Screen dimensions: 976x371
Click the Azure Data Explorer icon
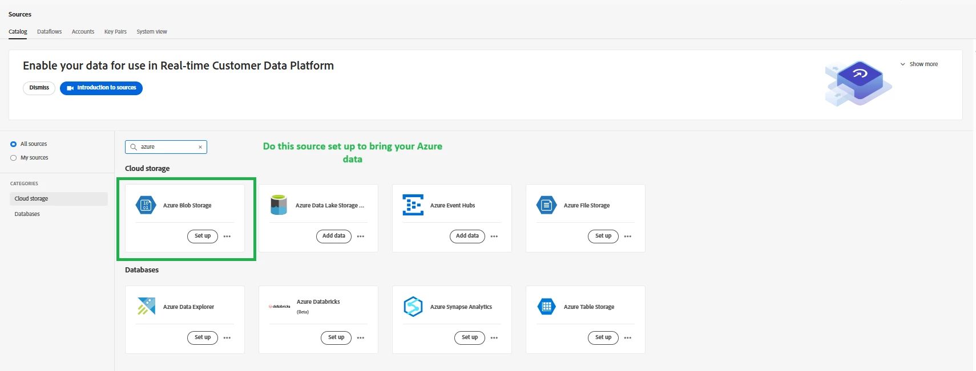coord(146,307)
